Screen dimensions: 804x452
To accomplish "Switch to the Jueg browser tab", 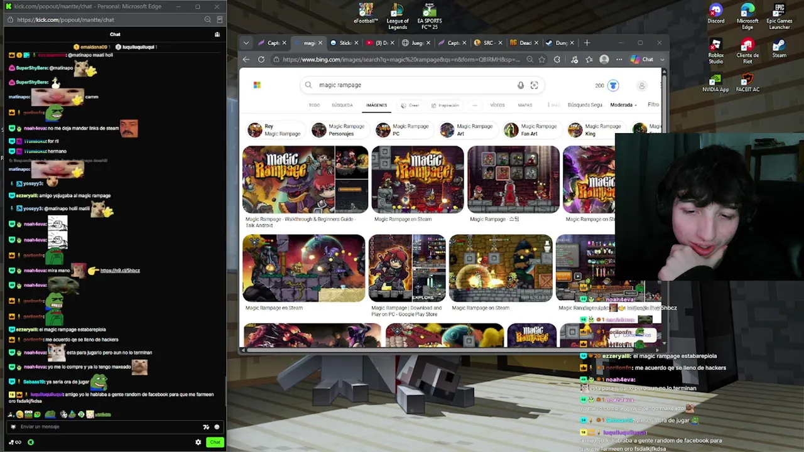I will coord(415,43).
